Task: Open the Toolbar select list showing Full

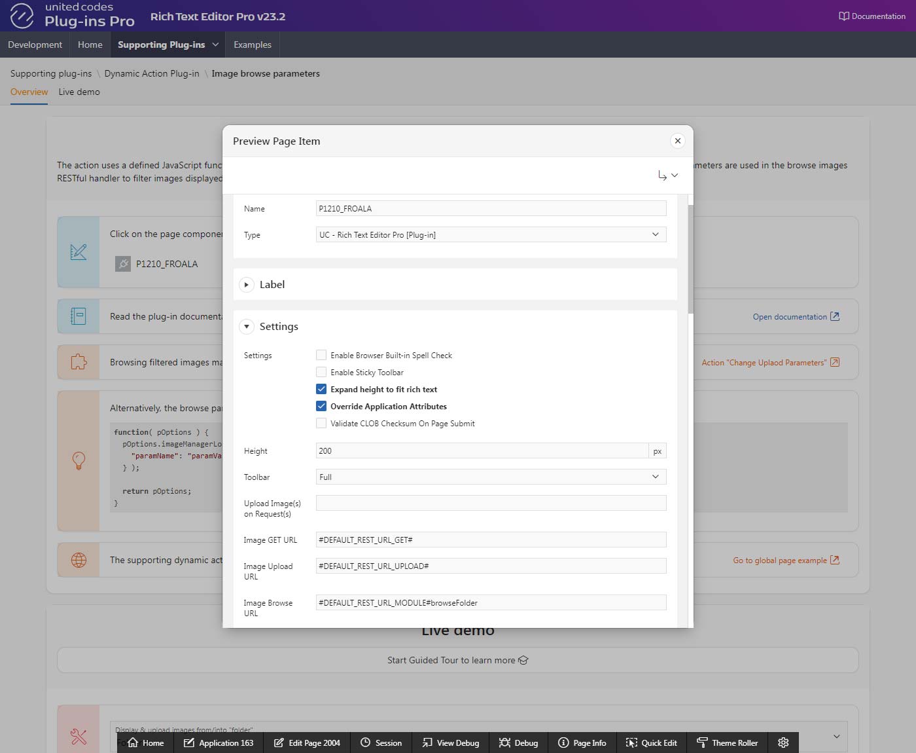Action: (x=491, y=477)
